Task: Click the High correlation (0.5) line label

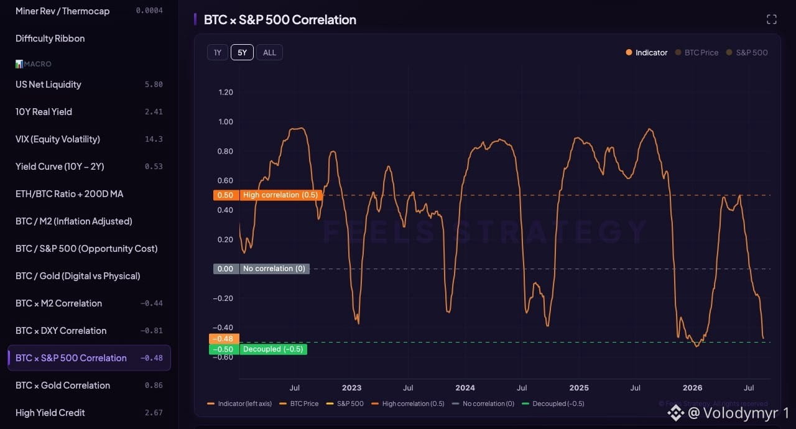Action: pyautogui.click(x=280, y=195)
